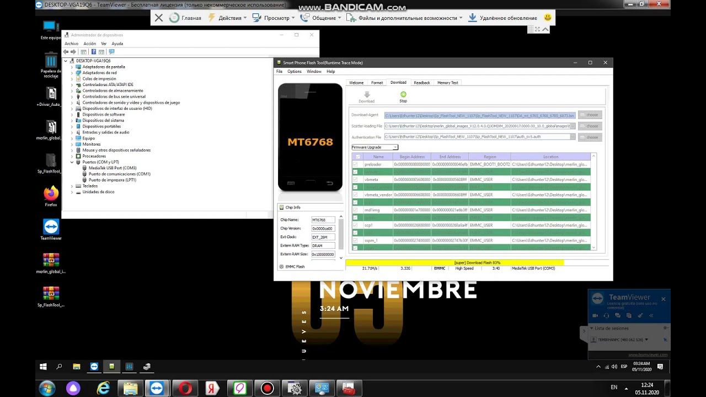Click Internet Explorer icon in lower taskbar
Screen dimensions: 706x397
103,388
